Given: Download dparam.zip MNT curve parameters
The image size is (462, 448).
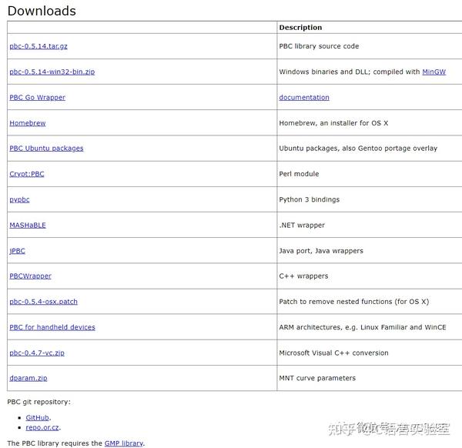Looking at the screenshot, I should tap(28, 378).
